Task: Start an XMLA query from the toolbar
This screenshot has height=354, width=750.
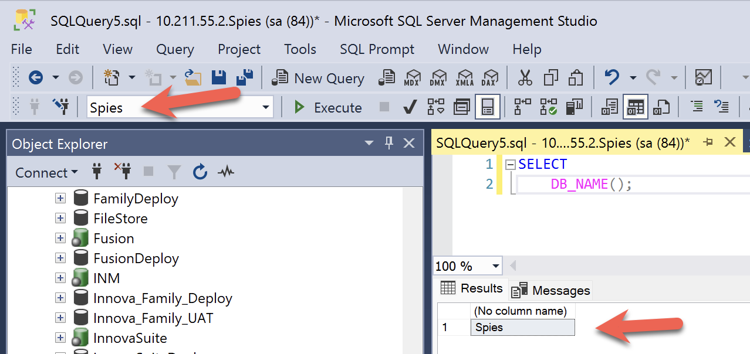Action: (x=465, y=77)
